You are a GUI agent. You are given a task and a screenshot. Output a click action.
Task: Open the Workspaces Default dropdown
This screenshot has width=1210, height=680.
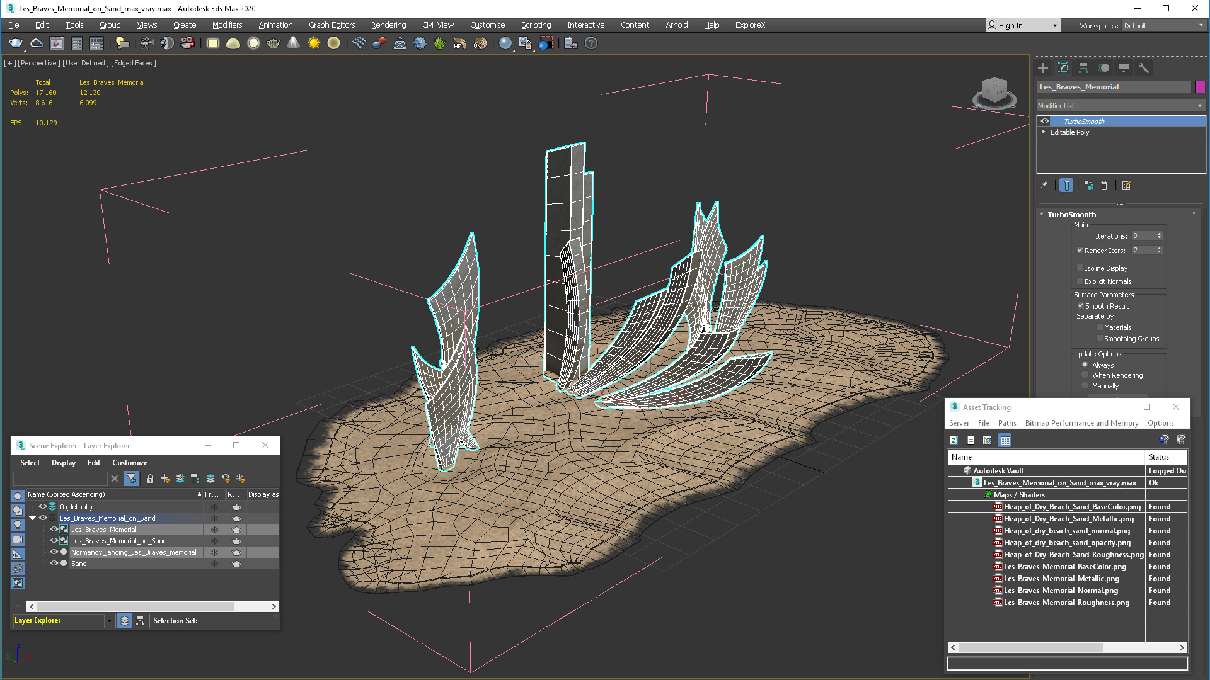[1163, 26]
